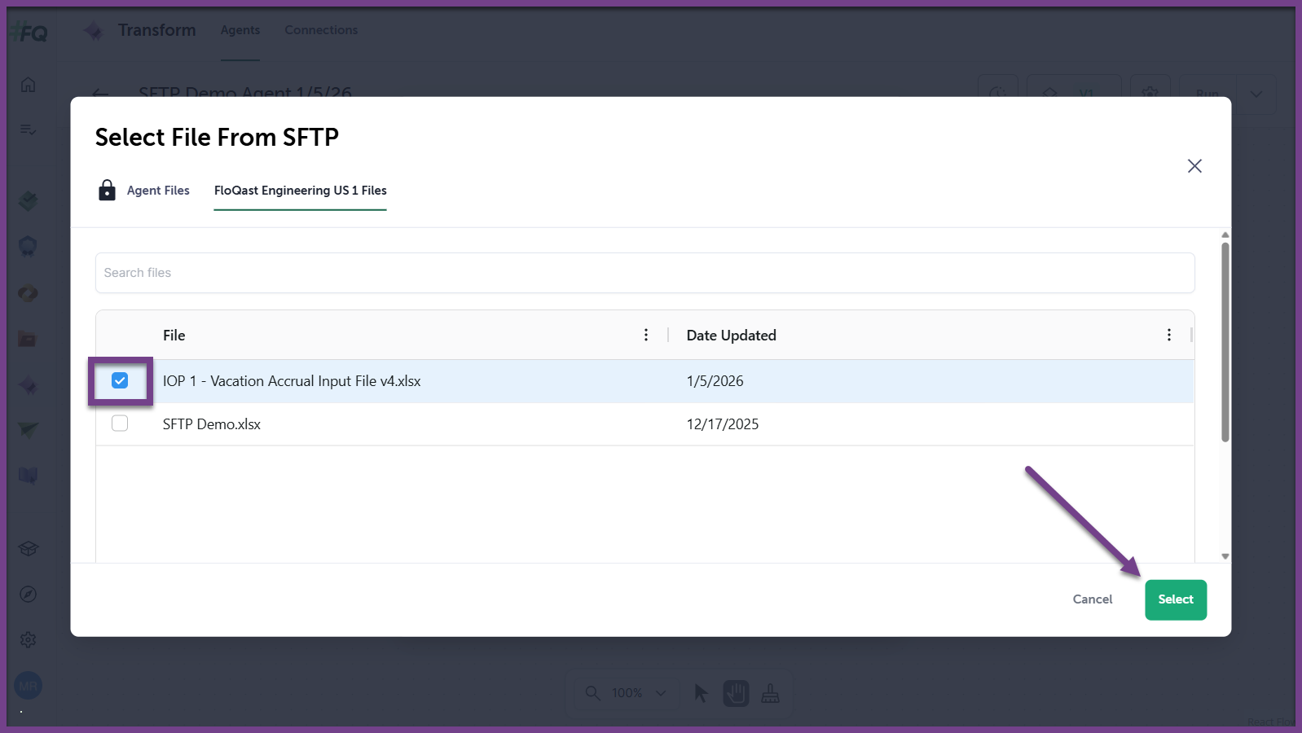
Task: Click the file name SFTP Demo.xlsx
Action: point(212,424)
